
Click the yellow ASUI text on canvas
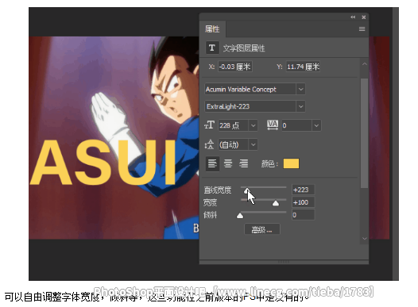[103, 163]
